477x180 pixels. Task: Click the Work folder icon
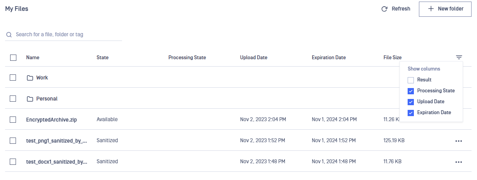pyautogui.click(x=30, y=78)
